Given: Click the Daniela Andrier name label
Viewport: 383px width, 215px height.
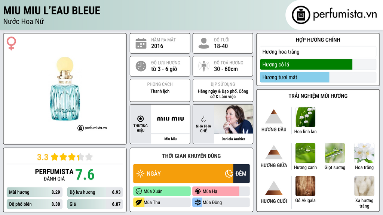Looking at the screenshot, I should click(233, 139).
